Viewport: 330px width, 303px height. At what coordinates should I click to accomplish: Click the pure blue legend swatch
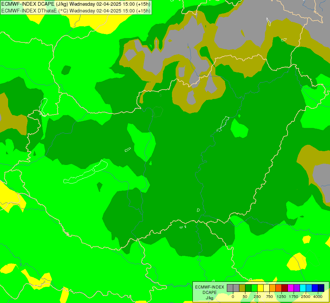pos(315,288)
